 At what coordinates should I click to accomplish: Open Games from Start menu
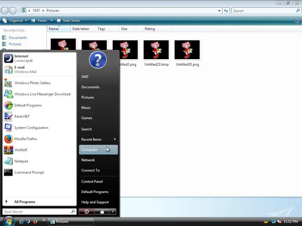[x=98, y=118]
